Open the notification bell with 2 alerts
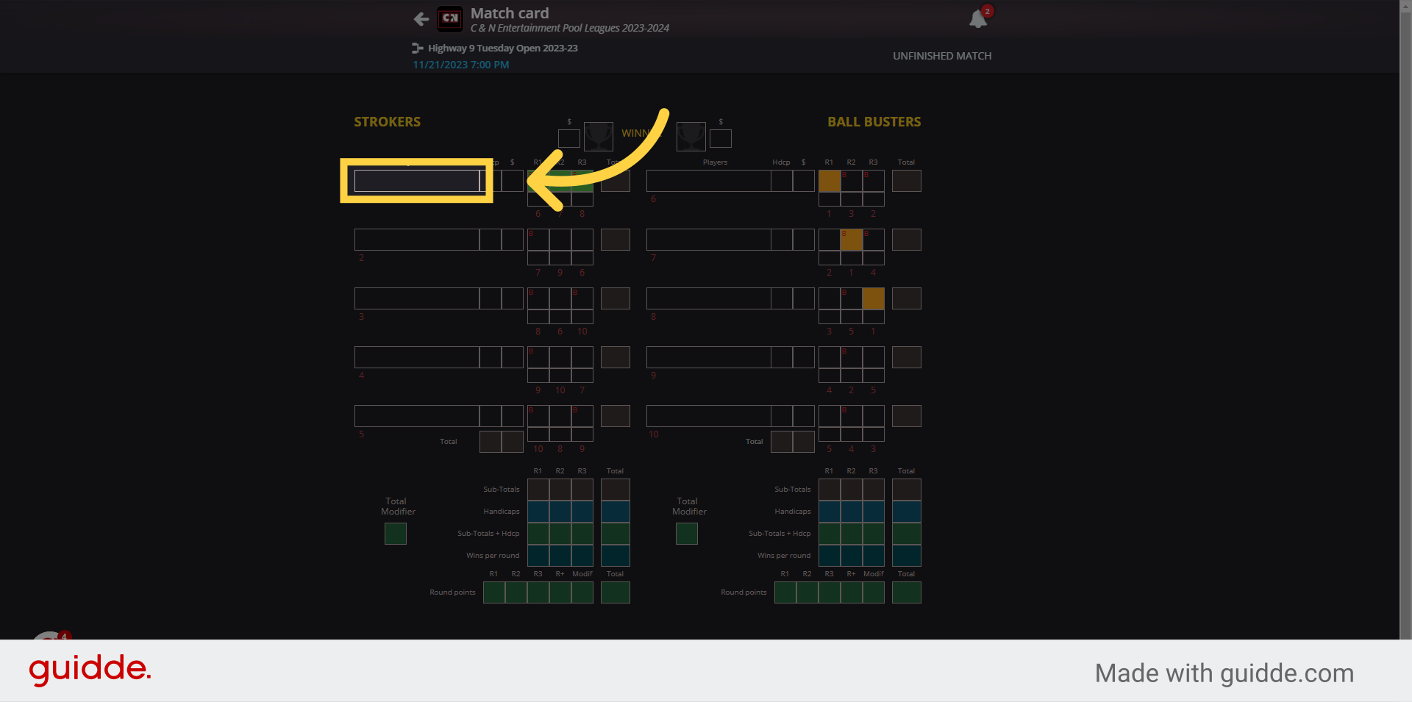Image resolution: width=1412 pixels, height=702 pixels. (977, 18)
